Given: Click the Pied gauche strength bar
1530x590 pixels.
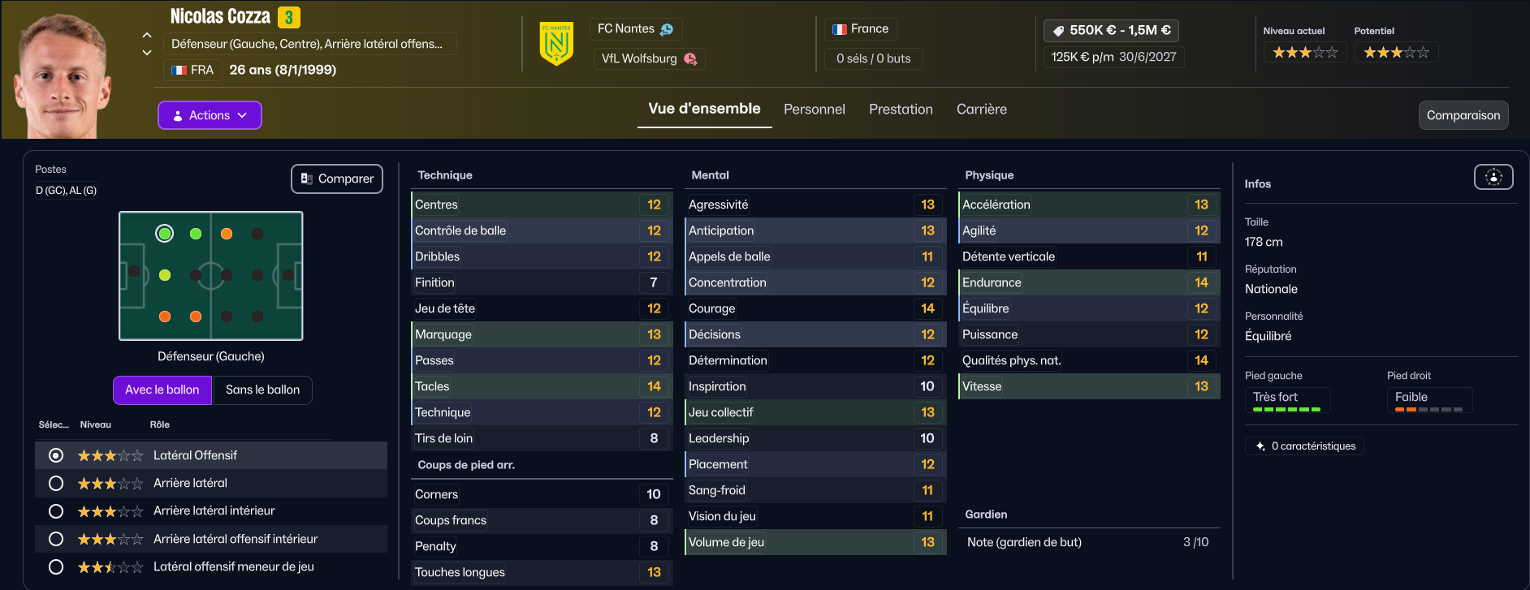Looking at the screenshot, I should (x=1286, y=410).
